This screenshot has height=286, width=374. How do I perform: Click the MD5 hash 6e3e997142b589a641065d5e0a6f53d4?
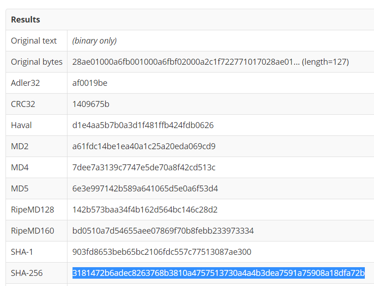tap(145, 189)
